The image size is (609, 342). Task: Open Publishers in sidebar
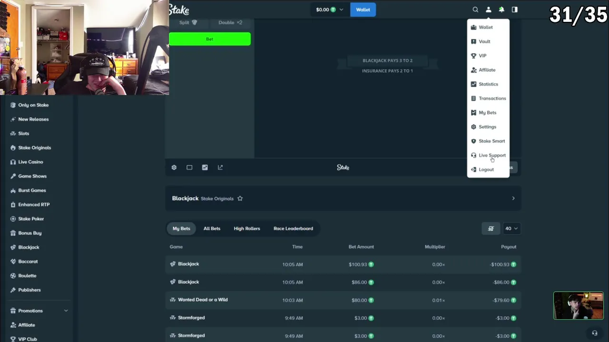tap(29, 290)
